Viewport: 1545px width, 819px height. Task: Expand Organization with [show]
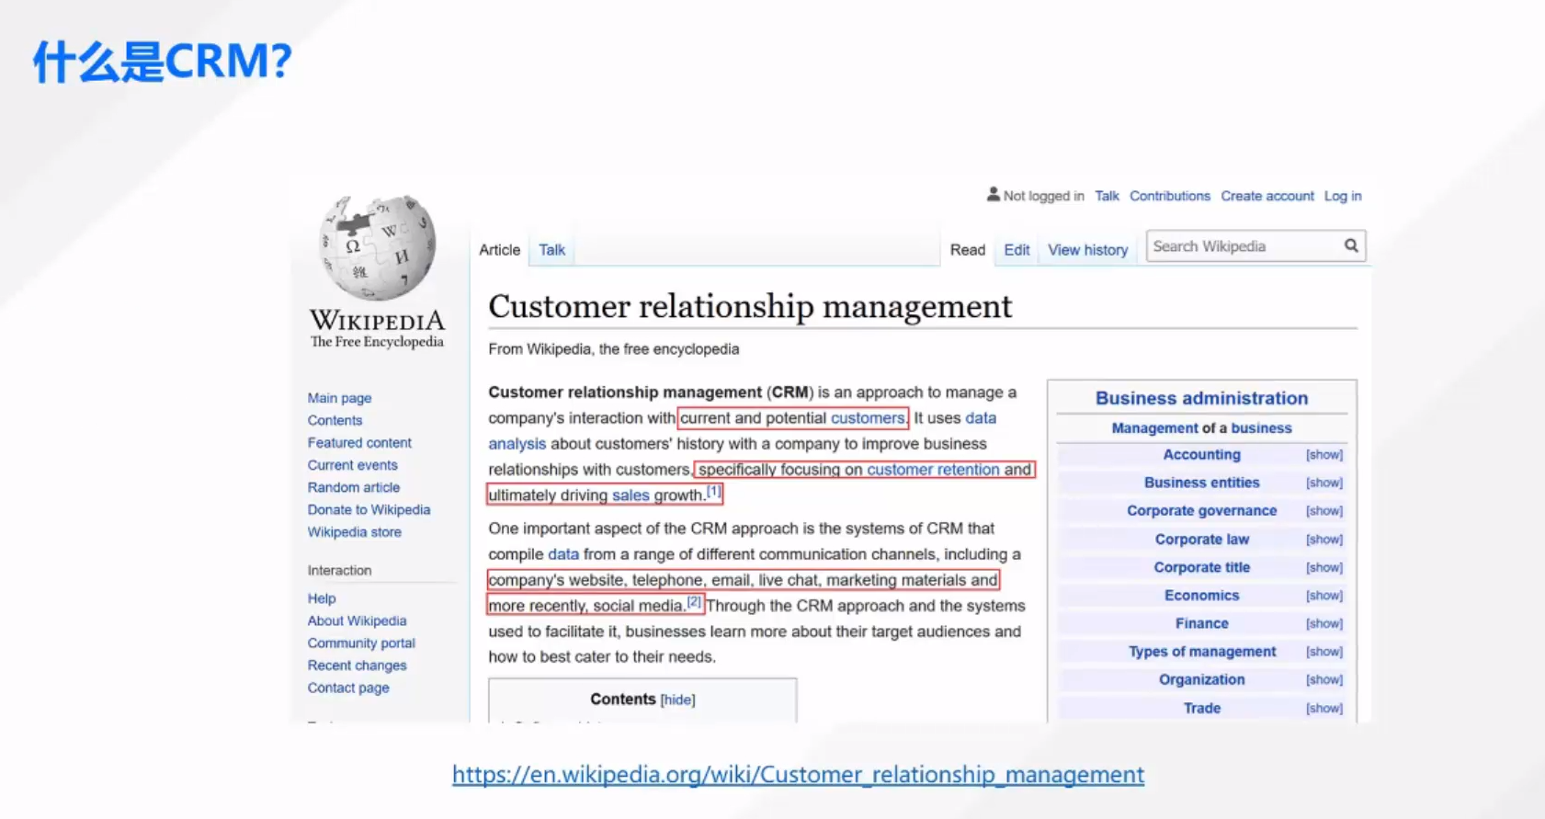(1324, 680)
